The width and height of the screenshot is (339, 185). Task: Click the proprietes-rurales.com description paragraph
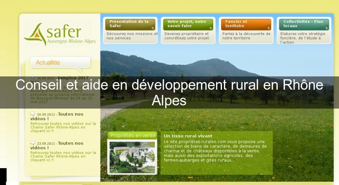pos(215,151)
